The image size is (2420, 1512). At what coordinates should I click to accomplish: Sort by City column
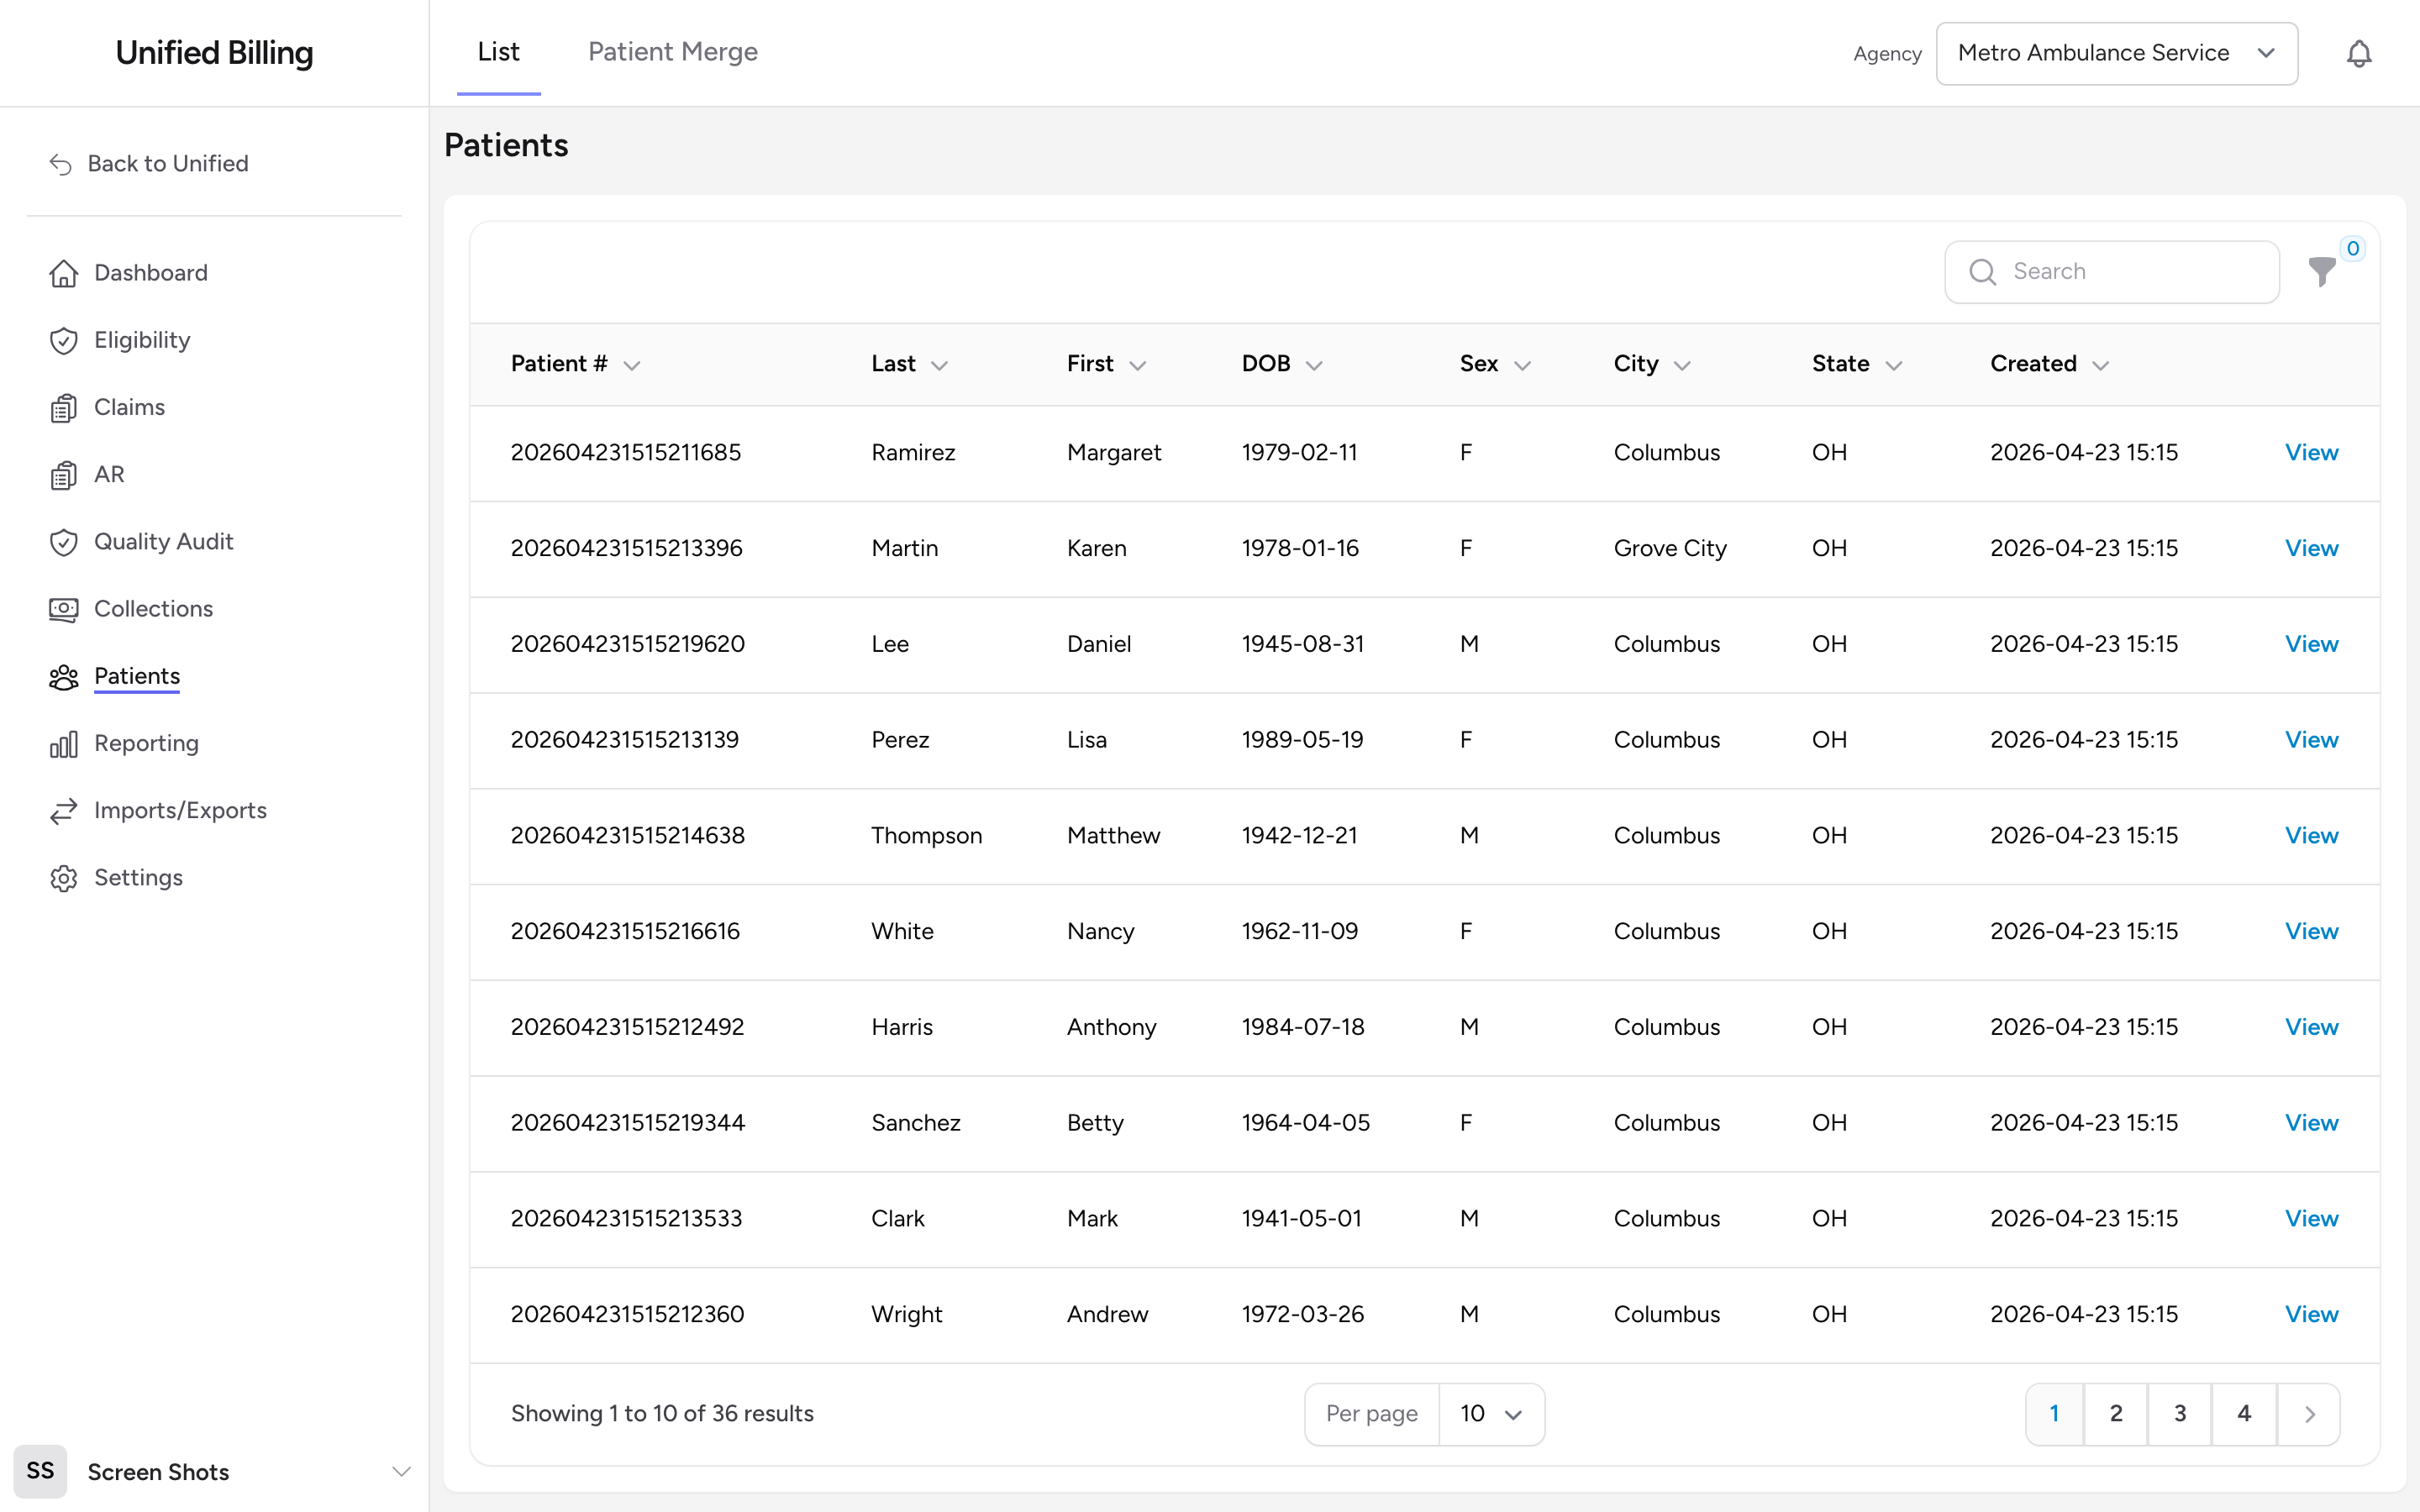coord(1652,364)
